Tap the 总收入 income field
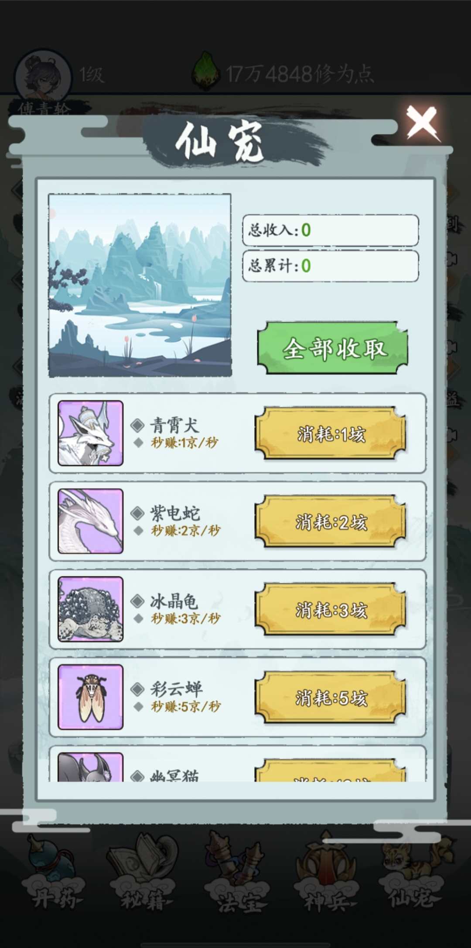The image size is (471, 948). point(330,230)
